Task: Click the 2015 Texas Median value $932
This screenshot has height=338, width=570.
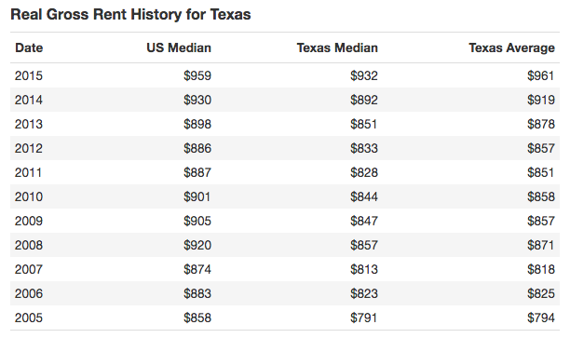Action: (364, 75)
